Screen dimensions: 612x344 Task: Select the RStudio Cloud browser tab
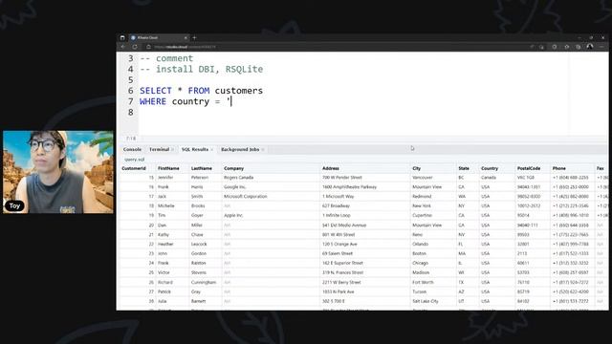[x=160, y=38]
